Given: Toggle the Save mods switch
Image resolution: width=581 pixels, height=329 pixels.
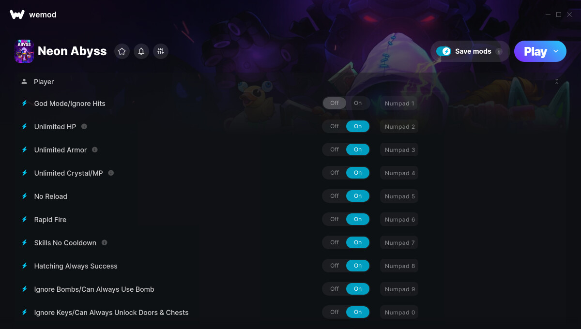Looking at the screenshot, I should click(x=443, y=51).
